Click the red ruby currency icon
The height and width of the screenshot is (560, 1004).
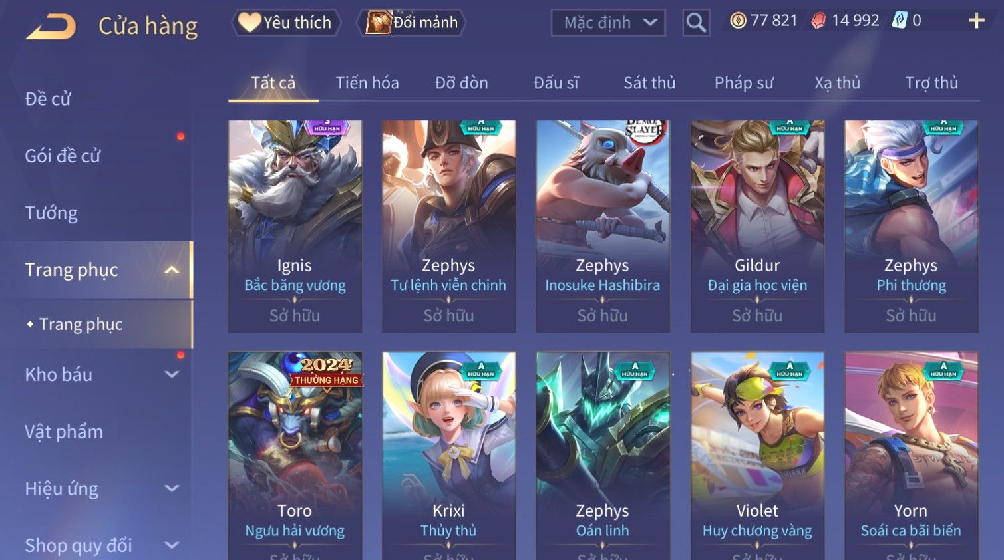pos(818,21)
